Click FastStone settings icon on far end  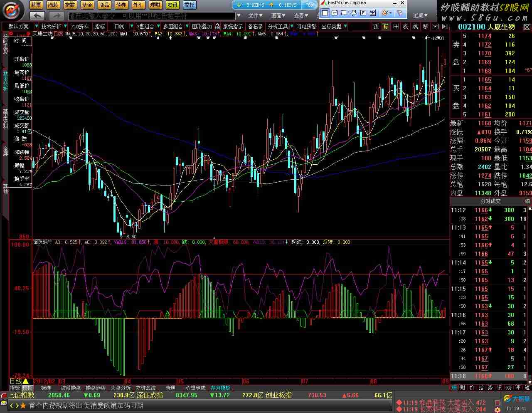pos(400,13)
